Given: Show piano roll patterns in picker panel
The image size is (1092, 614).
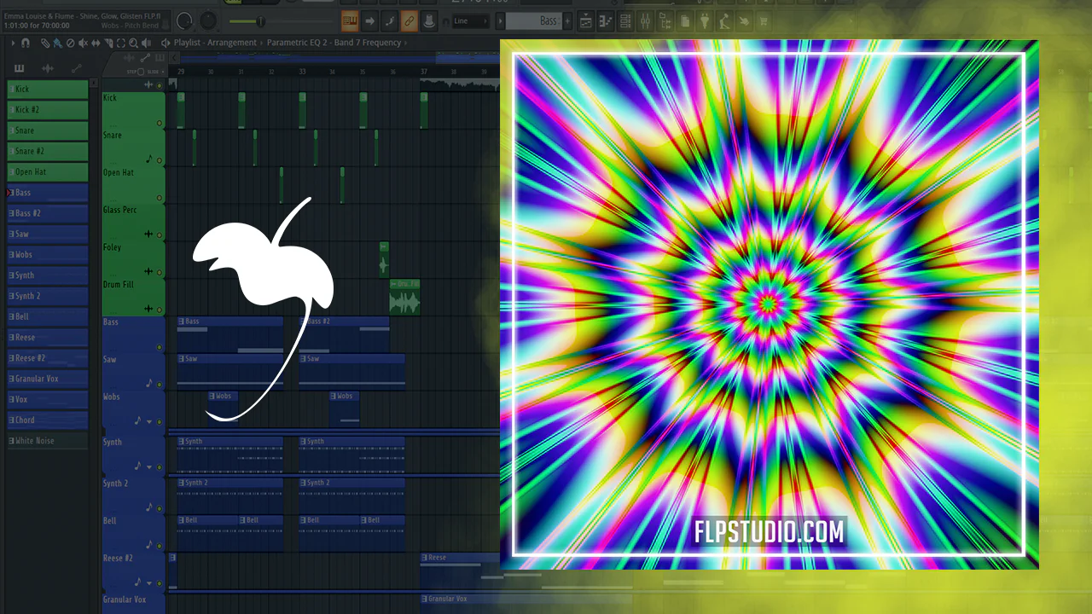Looking at the screenshot, I should [x=20, y=68].
